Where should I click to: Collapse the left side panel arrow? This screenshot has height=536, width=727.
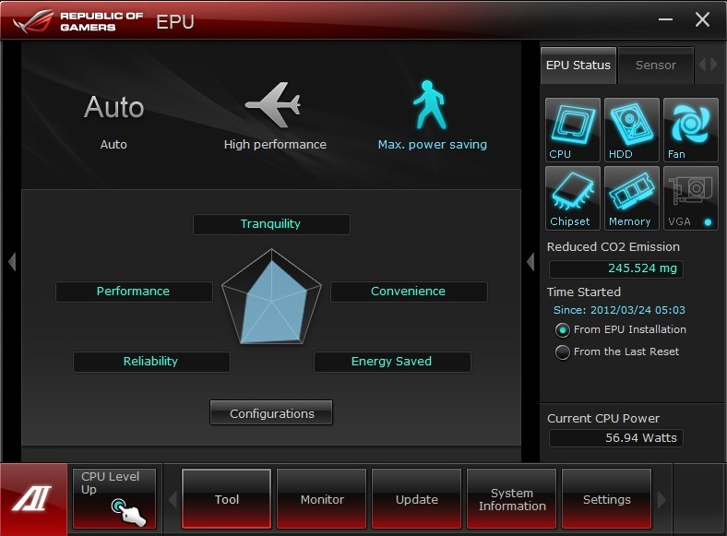12,262
